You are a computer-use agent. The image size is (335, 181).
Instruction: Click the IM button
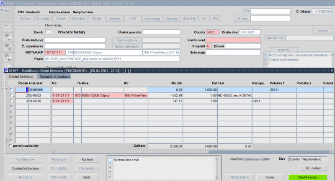pyautogui.click(x=204, y=18)
